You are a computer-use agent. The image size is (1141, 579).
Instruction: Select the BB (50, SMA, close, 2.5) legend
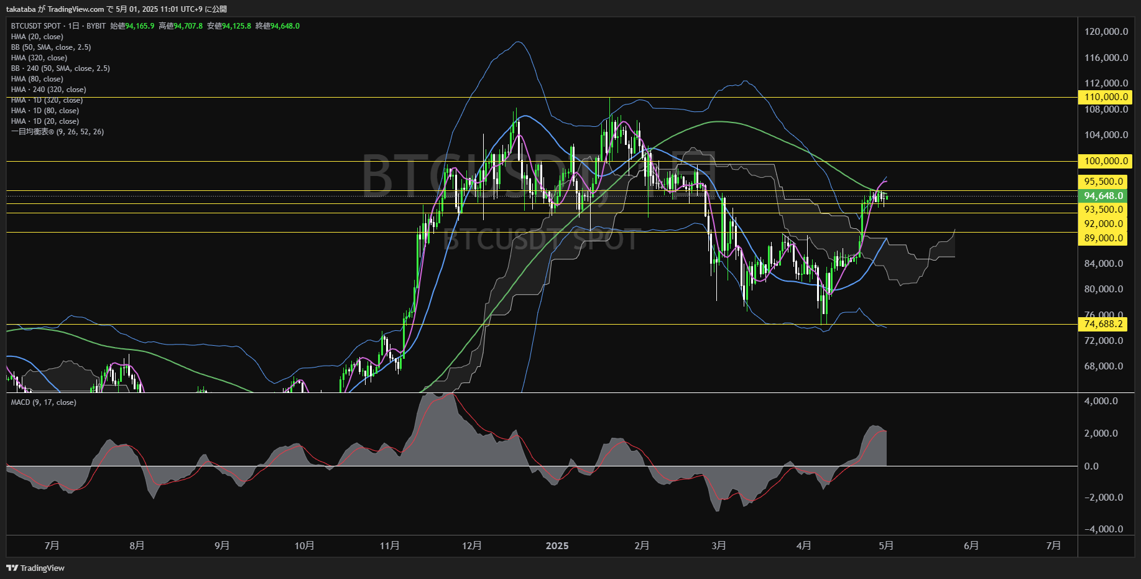51,47
